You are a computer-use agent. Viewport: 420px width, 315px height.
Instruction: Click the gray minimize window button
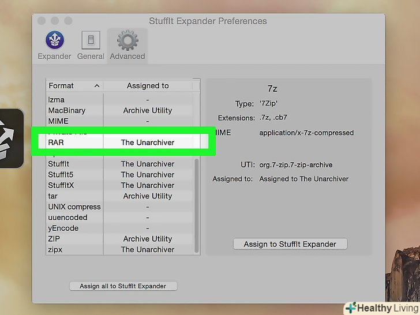pos(55,21)
